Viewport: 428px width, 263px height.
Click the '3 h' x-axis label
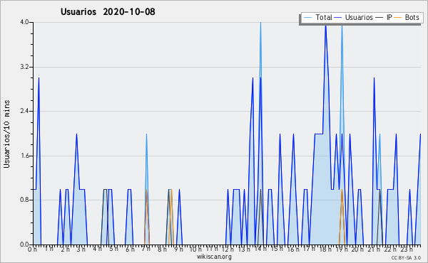(x=81, y=249)
